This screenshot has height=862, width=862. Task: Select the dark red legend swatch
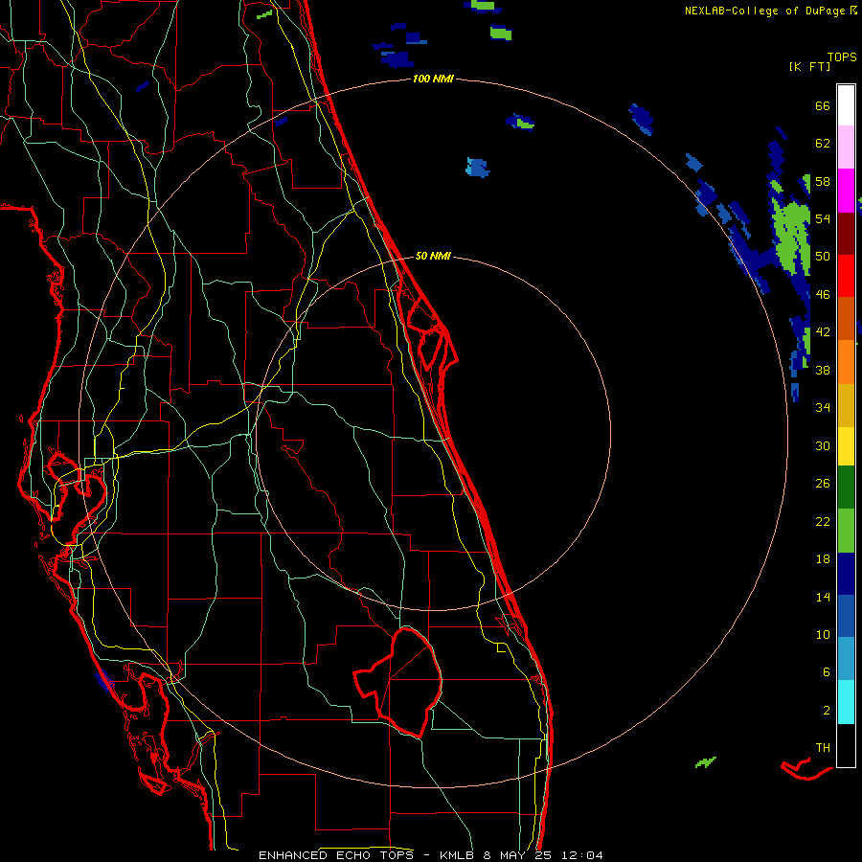coord(846,234)
